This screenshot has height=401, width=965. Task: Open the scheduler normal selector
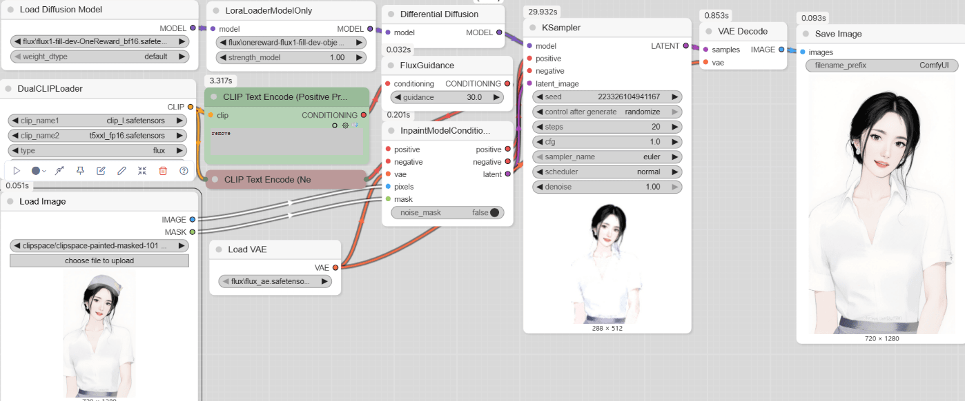[607, 172]
